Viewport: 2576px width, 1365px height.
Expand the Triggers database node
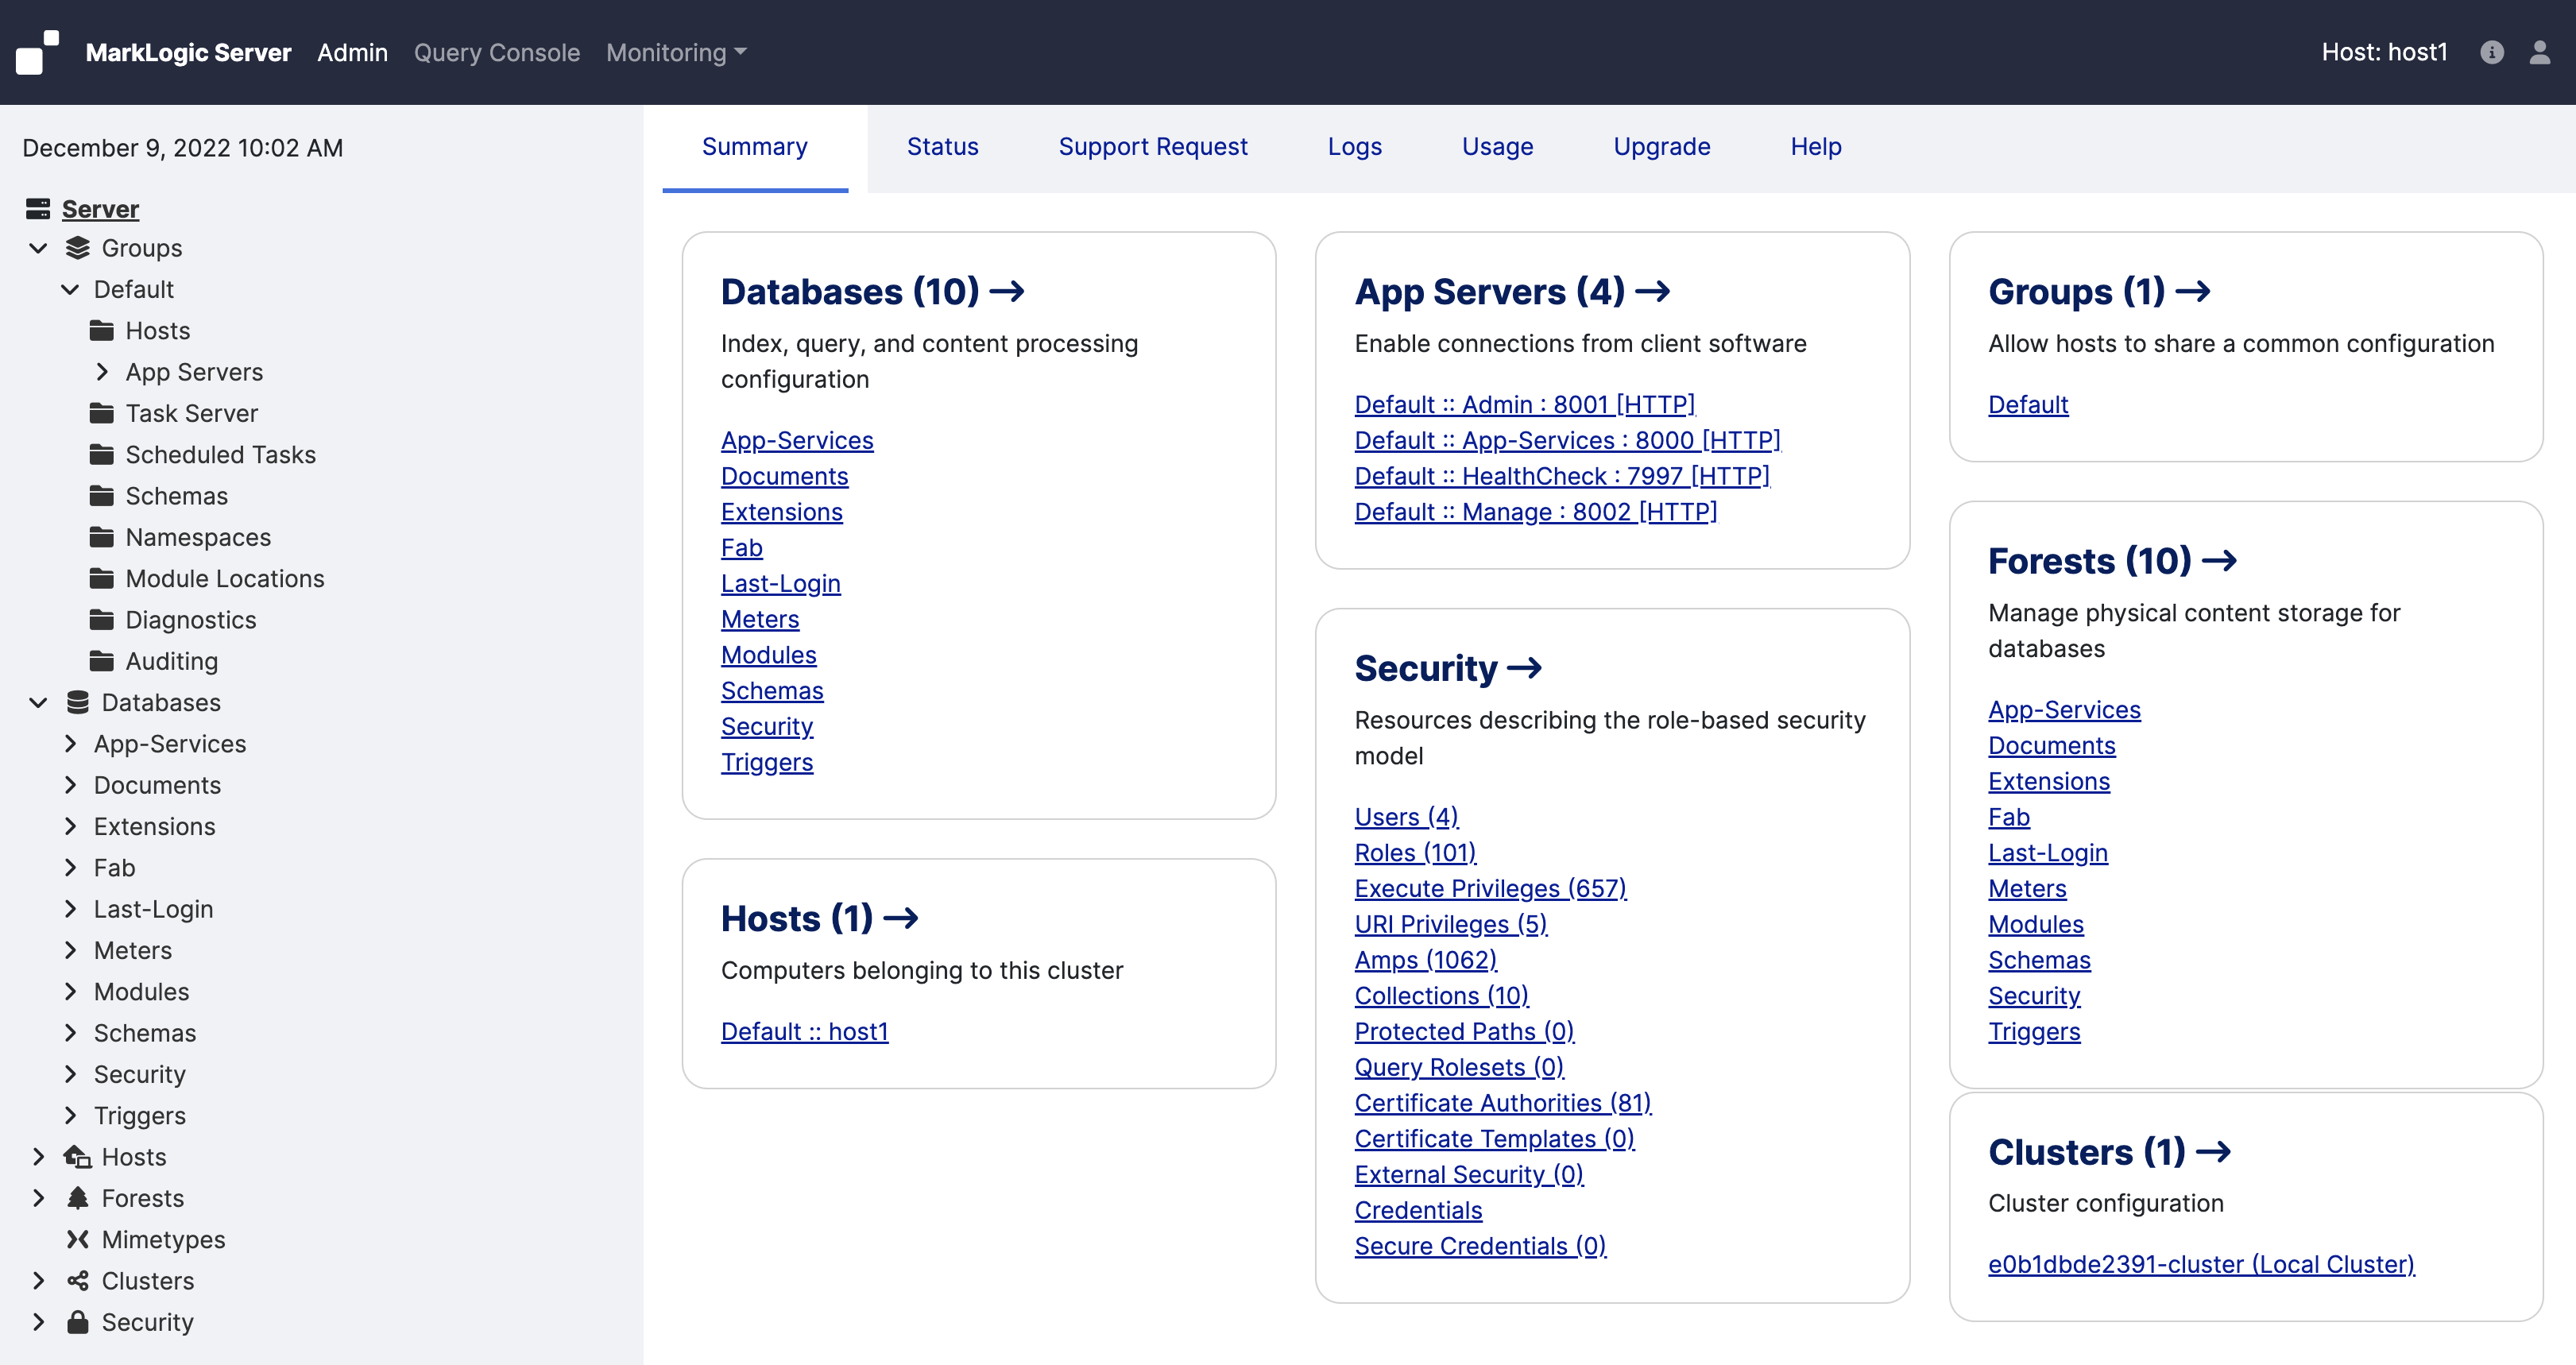click(70, 1115)
